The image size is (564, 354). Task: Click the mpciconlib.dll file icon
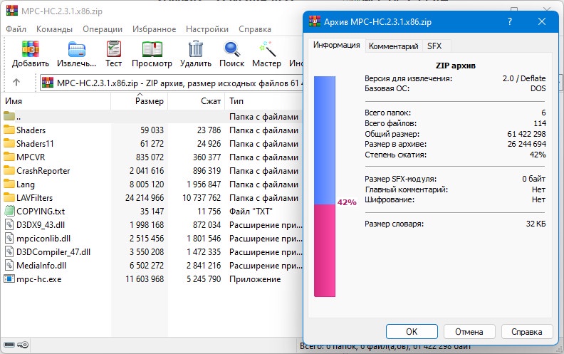click(9, 238)
